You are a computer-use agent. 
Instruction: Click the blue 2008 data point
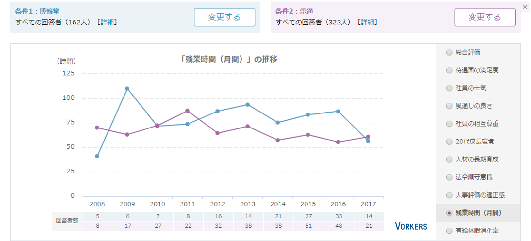tap(97, 156)
